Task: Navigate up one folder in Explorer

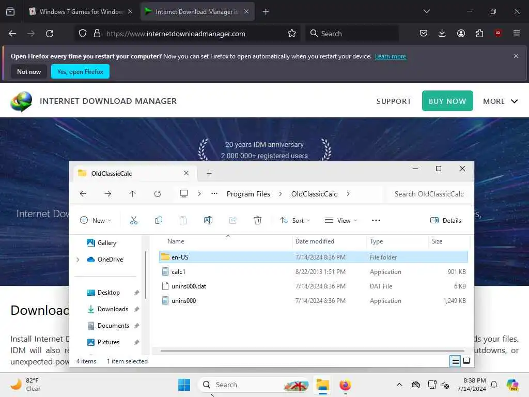Action: click(132, 194)
